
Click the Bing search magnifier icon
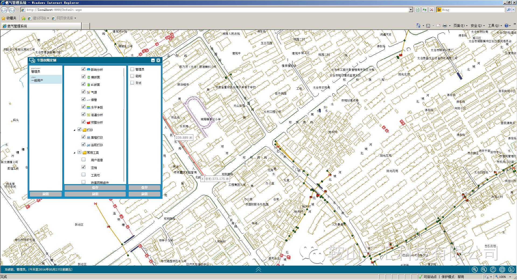coord(508,10)
